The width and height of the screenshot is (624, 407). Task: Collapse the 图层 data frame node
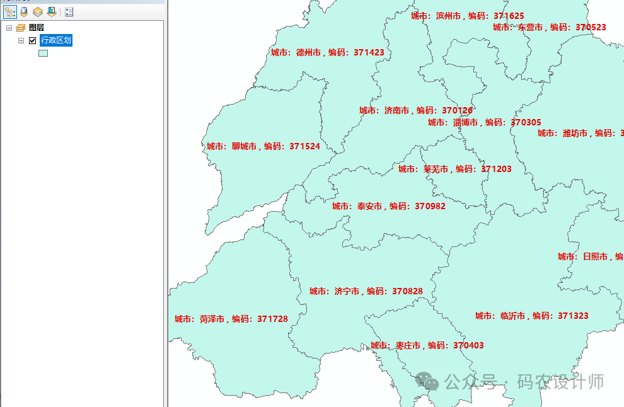click(x=9, y=28)
